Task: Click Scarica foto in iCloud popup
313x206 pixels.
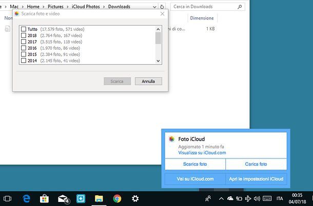Action: 195,164
